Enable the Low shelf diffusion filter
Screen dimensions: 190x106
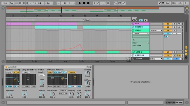coord(50,86)
